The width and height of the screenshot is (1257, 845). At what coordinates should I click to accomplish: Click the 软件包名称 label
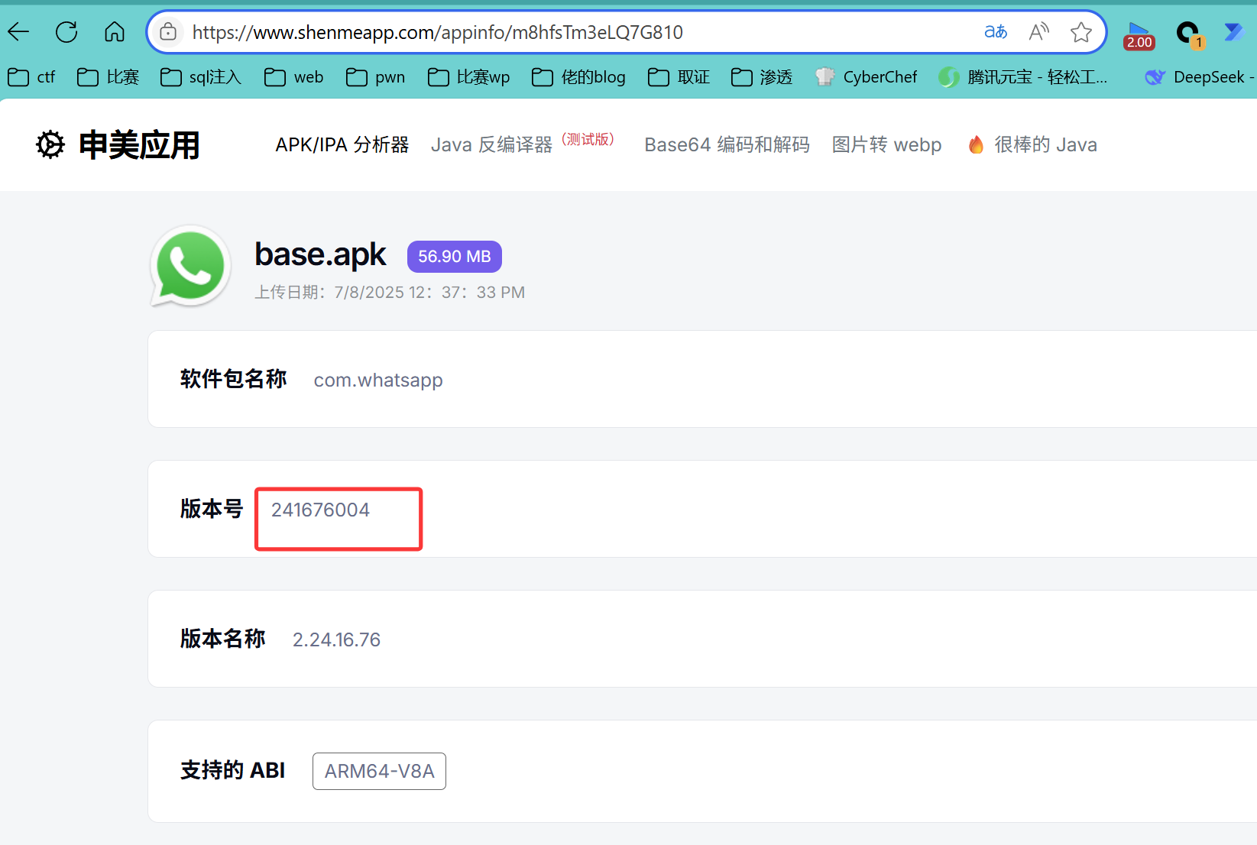pyautogui.click(x=233, y=379)
